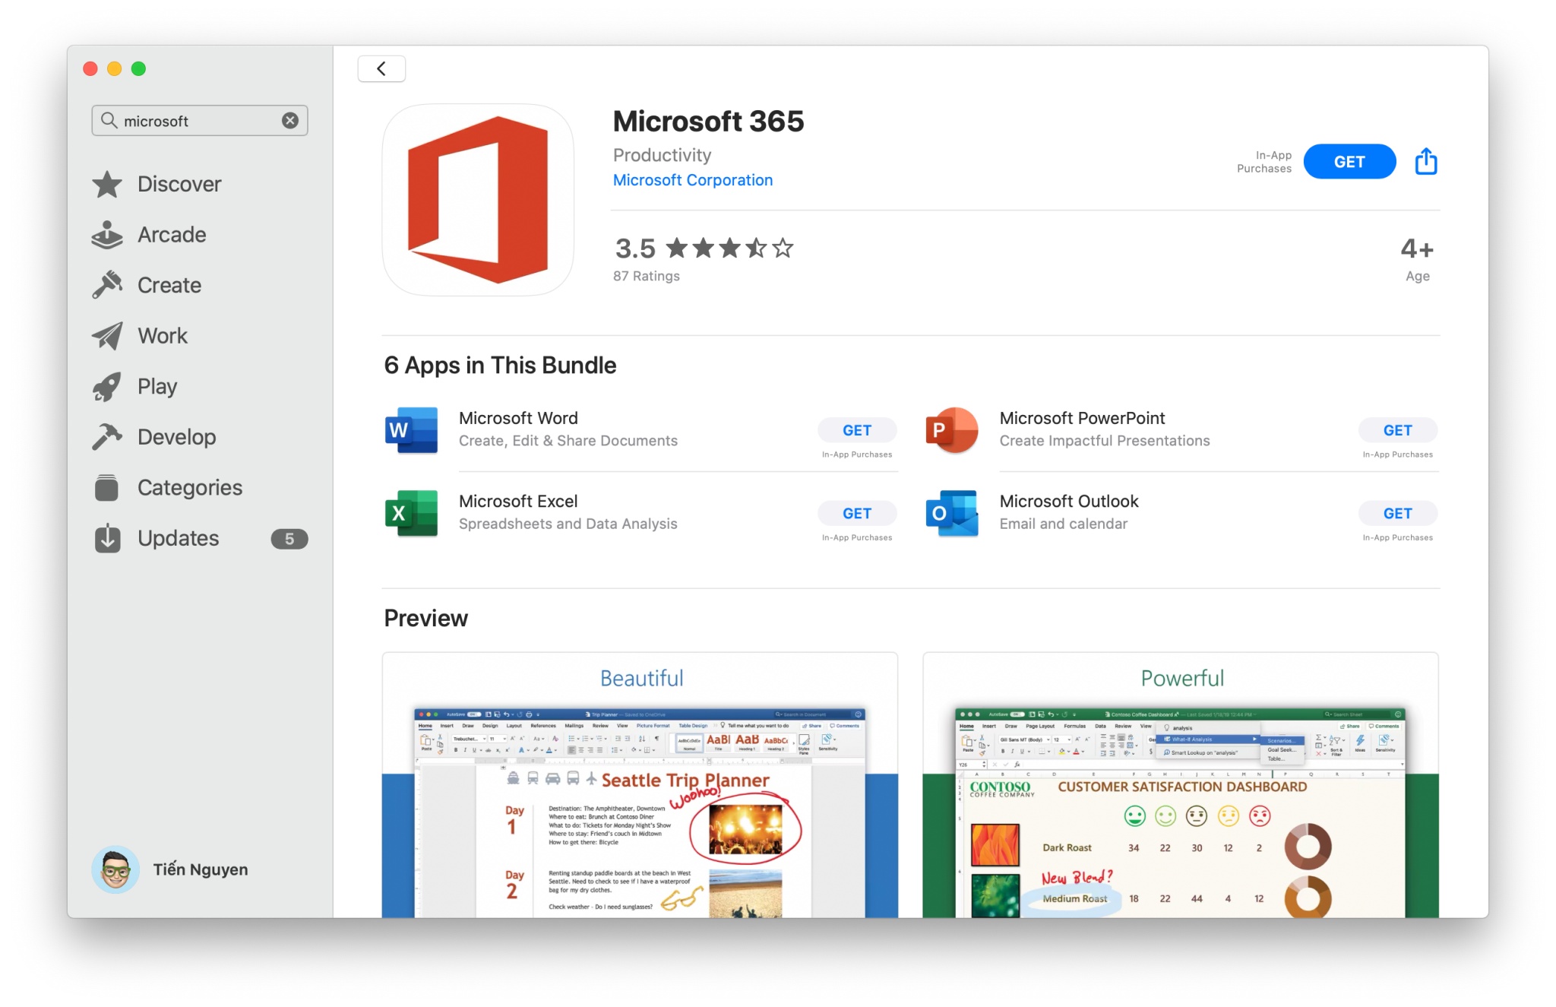
Task: Click the Arcade joystick icon
Action: [107, 235]
